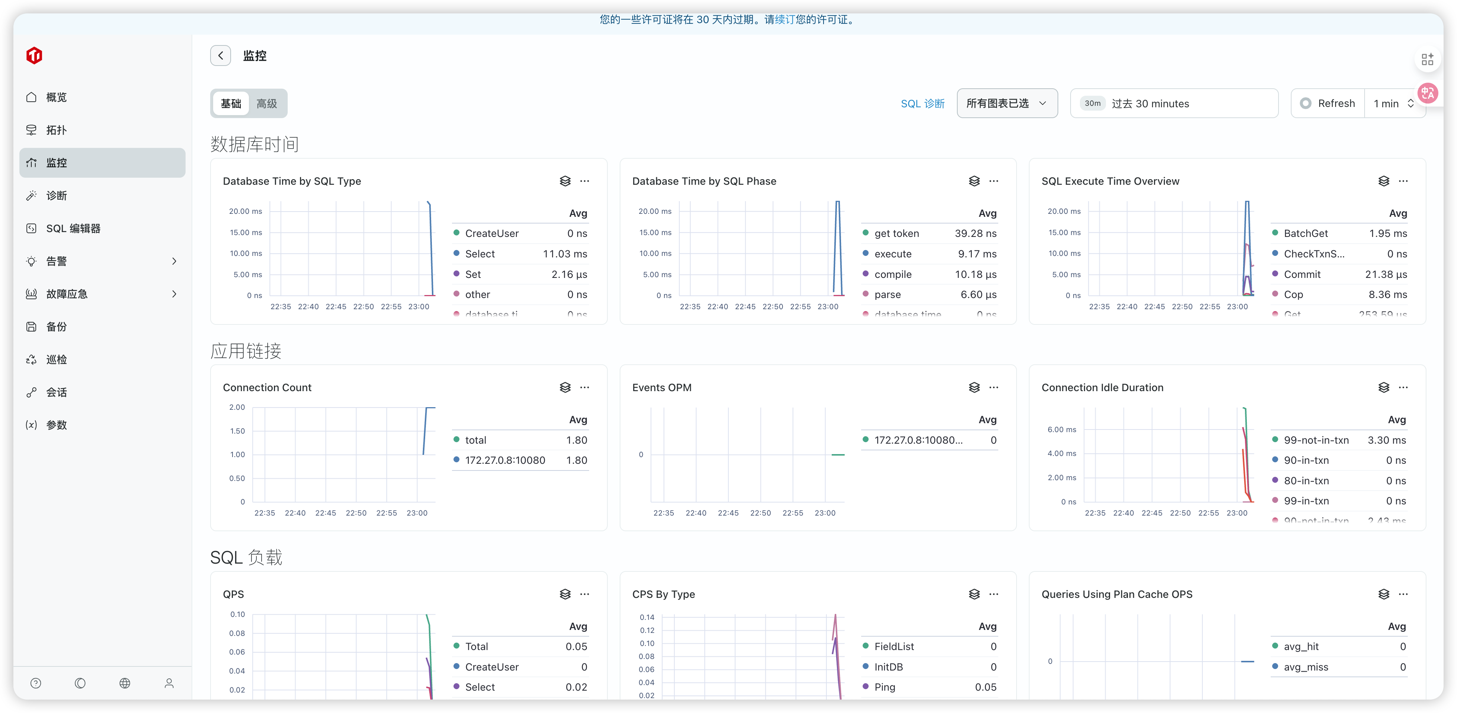Expand the 告警 sidebar submenu
The image size is (1457, 713).
coord(174,261)
